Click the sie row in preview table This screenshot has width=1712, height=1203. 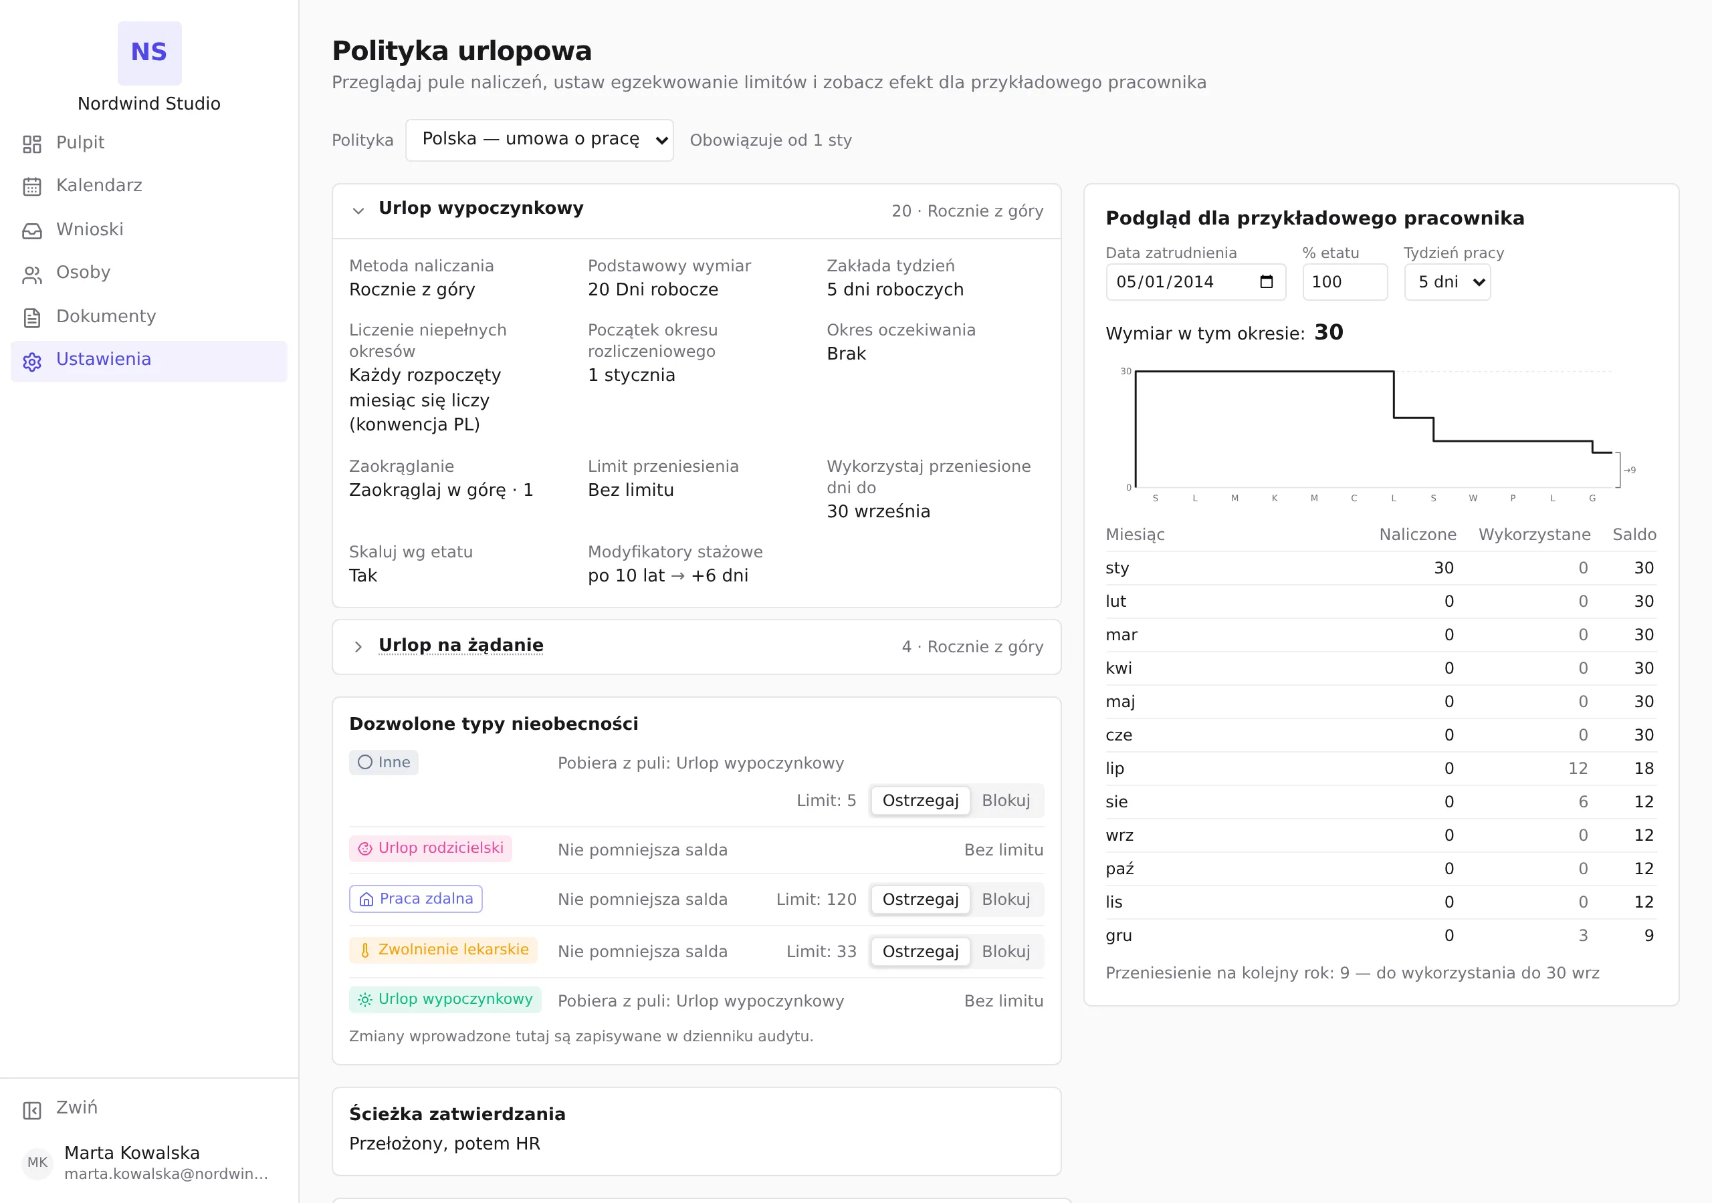coord(1381,802)
